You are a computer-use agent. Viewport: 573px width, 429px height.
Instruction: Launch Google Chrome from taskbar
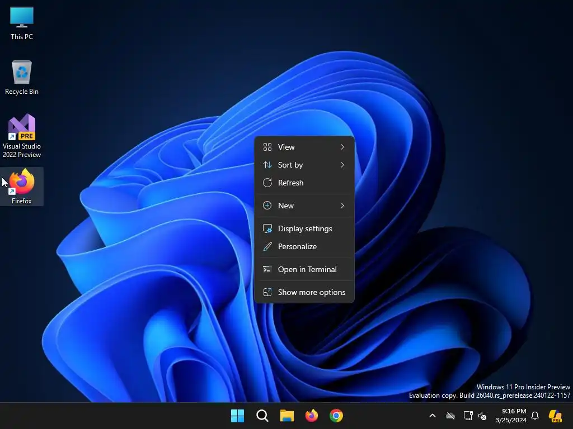pyautogui.click(x=336, y=416)
